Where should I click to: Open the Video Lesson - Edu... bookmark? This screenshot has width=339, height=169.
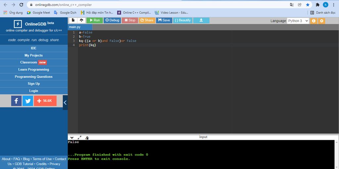tap(171, 13)
